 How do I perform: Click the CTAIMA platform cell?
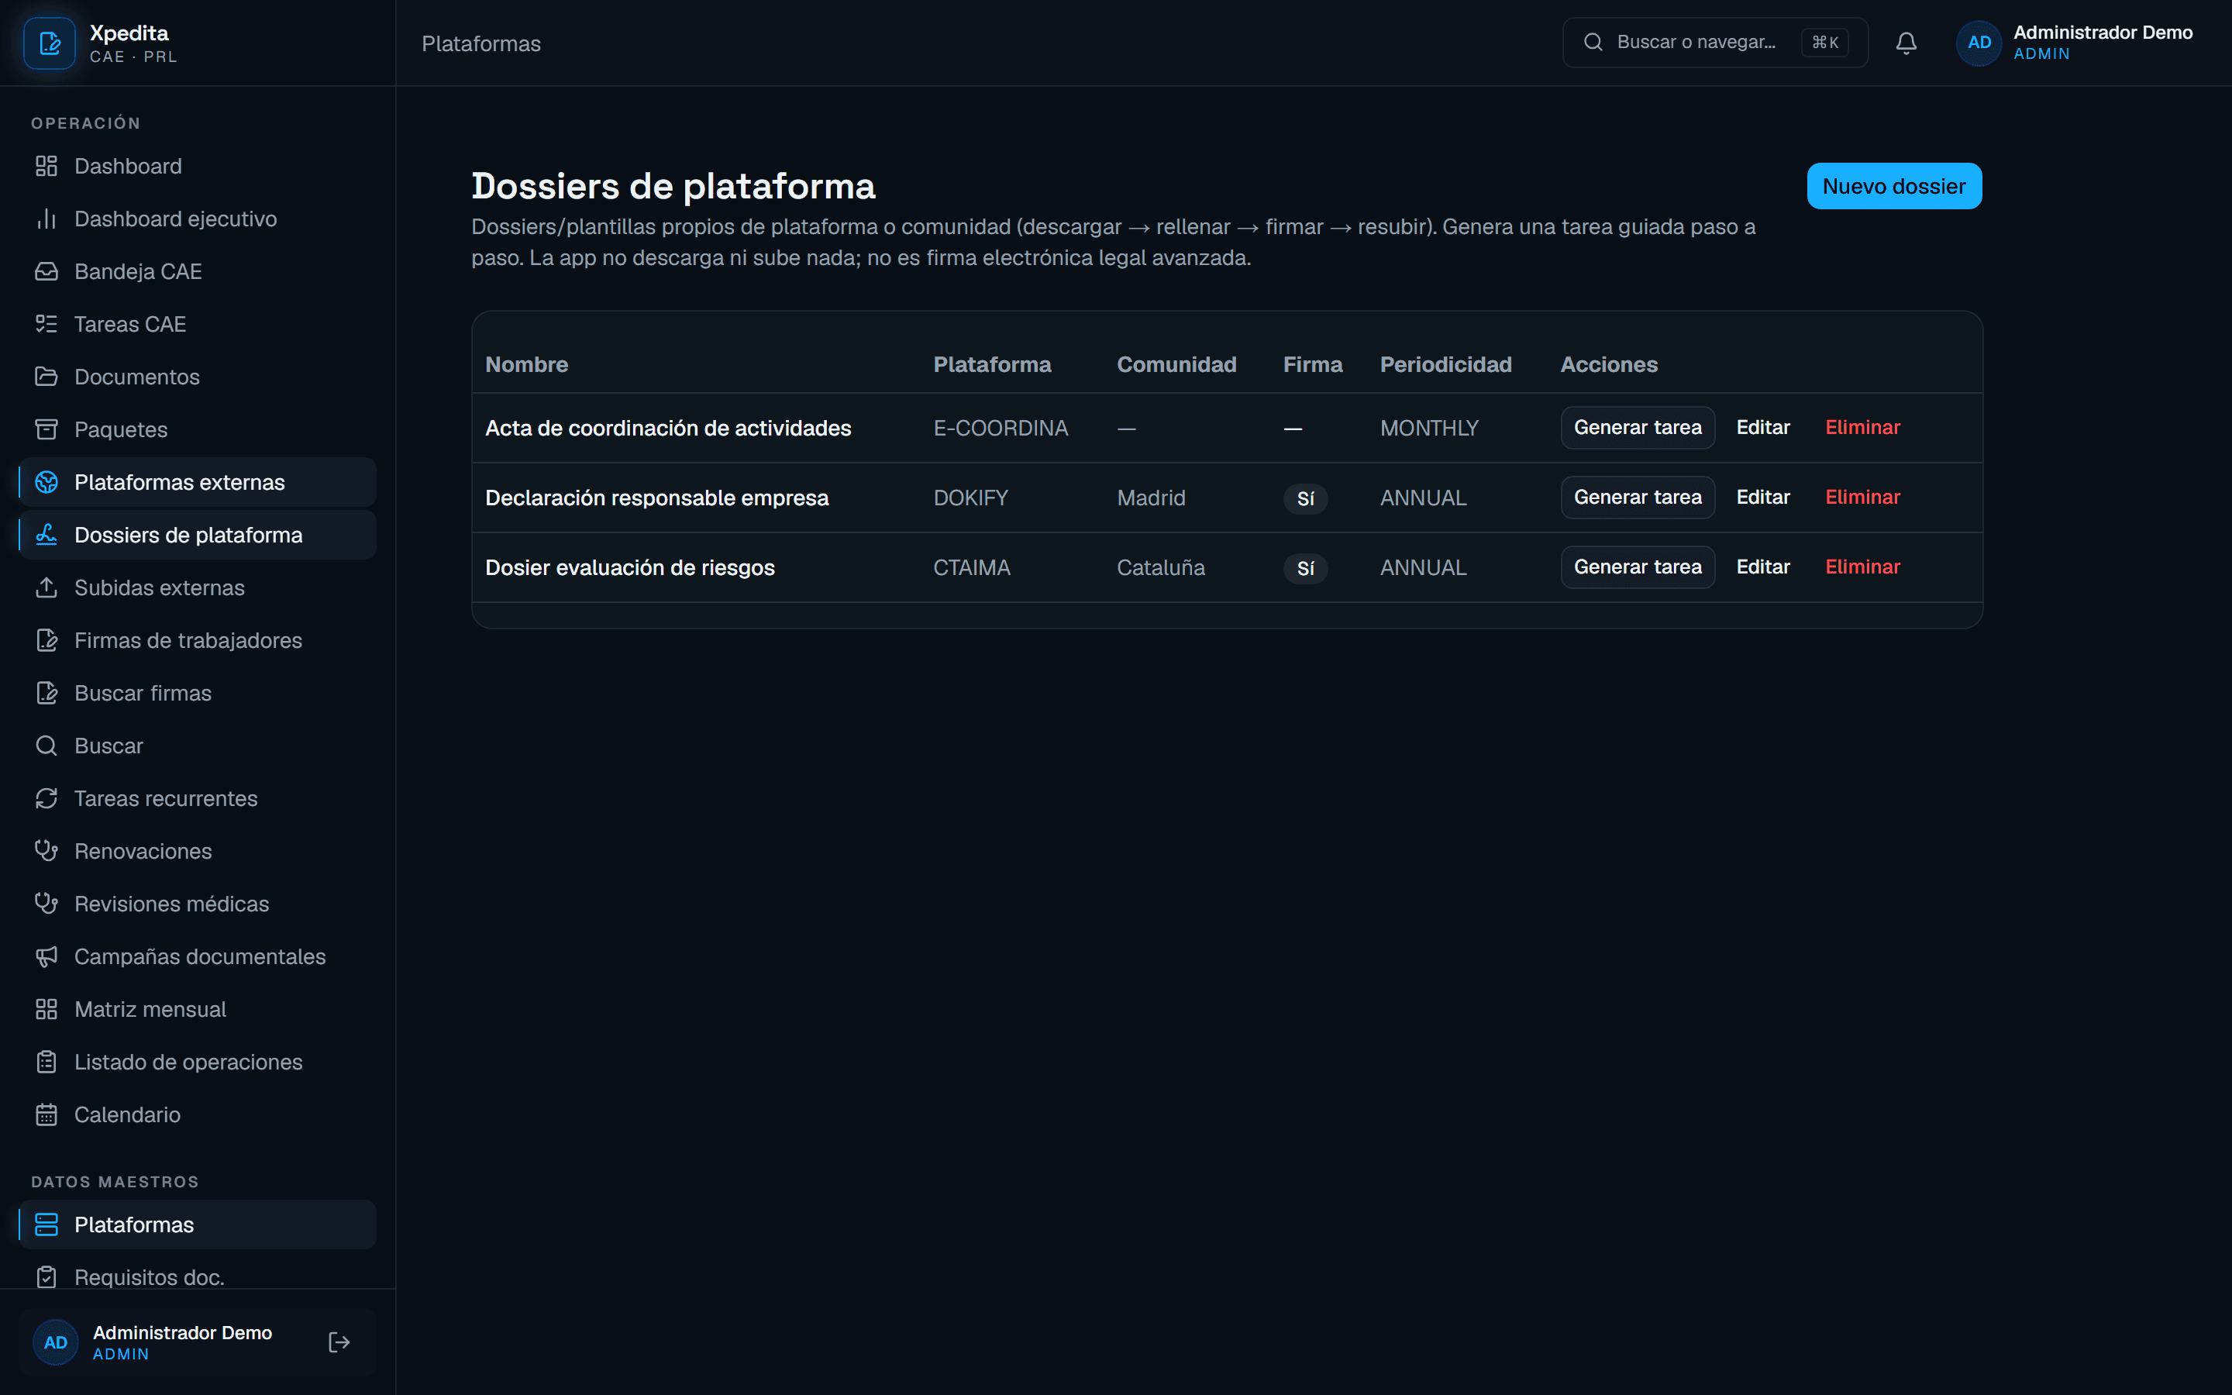[x=971, y=567]
